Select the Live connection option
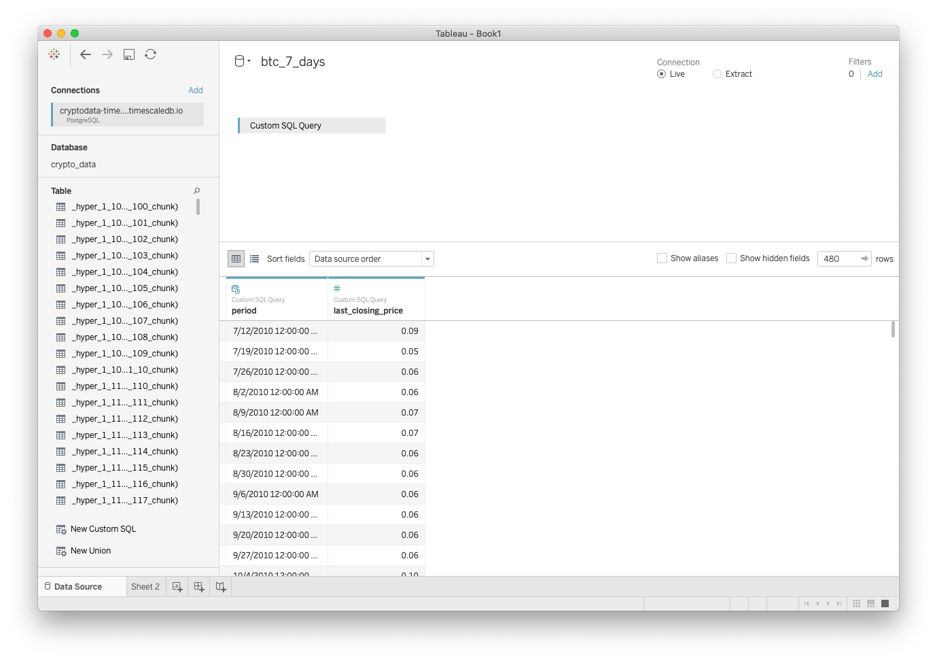The height and width of the screenshot is (661, 937). click(661, 74)
